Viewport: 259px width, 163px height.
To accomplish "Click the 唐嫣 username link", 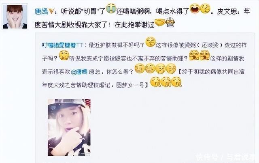I will tap(41, 11).
